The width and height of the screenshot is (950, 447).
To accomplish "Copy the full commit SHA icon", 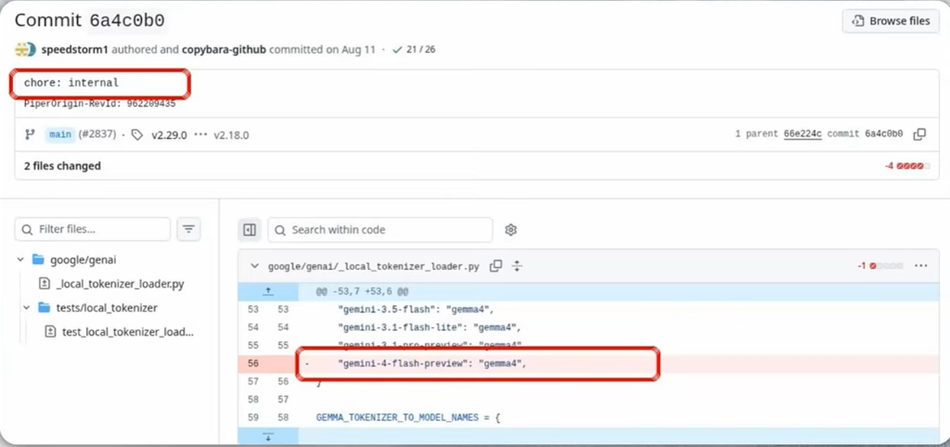I will coord(919,134).
